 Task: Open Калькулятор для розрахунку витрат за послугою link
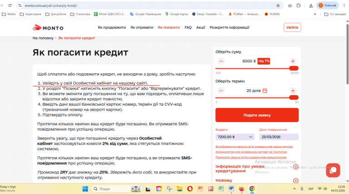point(251,152)
